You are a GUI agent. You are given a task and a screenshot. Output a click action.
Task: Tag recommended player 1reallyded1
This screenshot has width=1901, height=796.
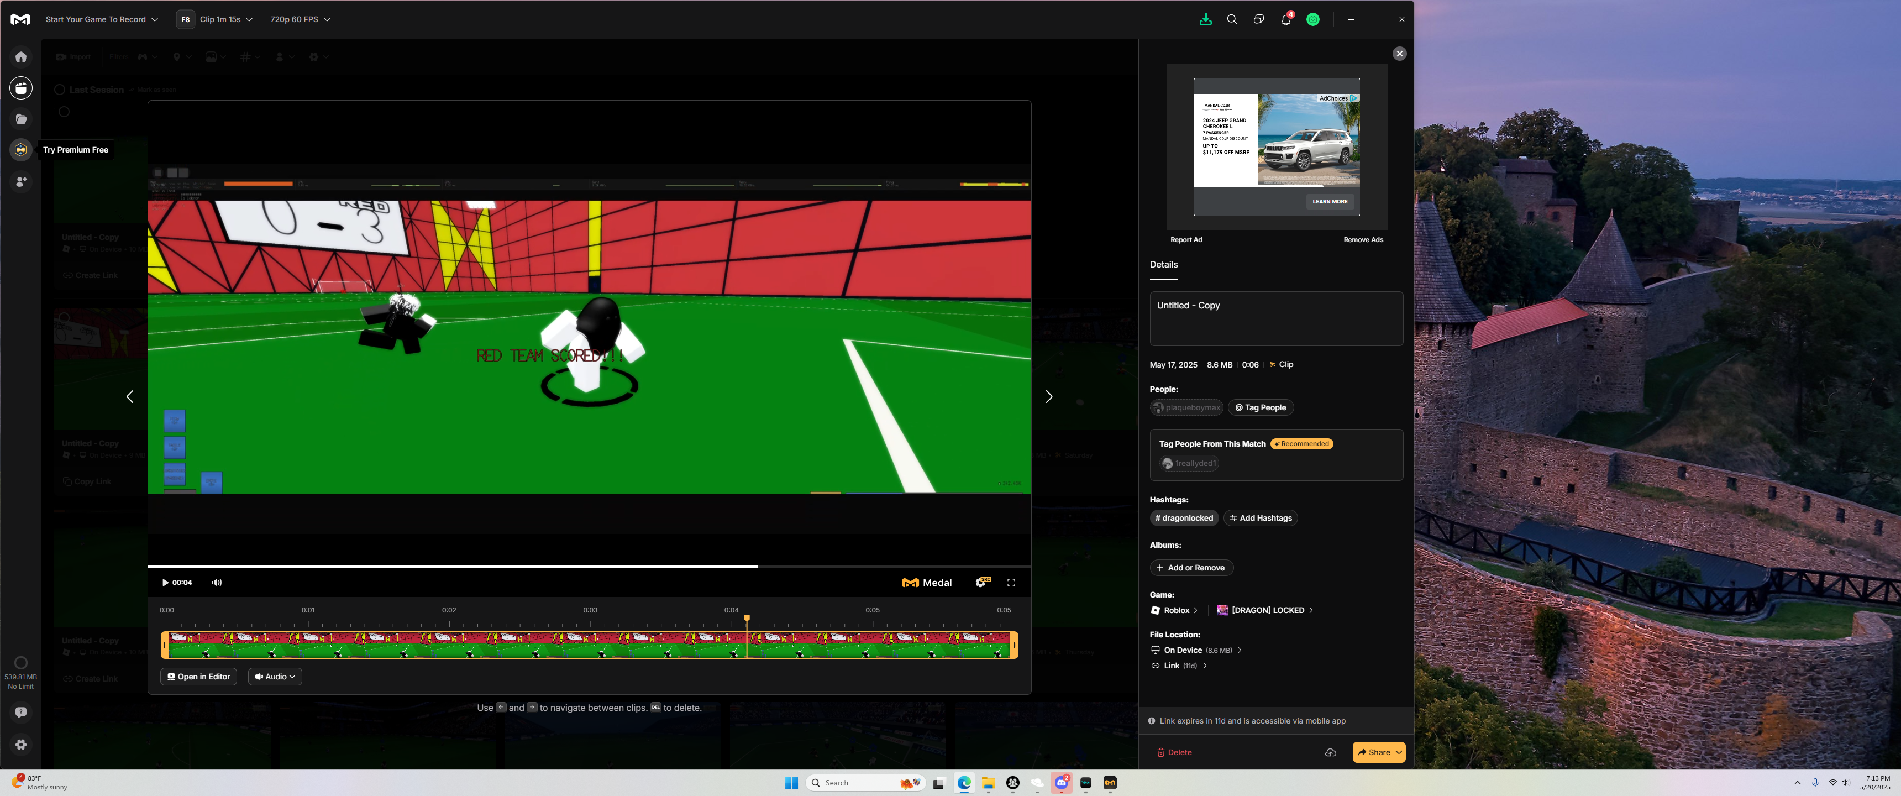(x=1189, y=464)
